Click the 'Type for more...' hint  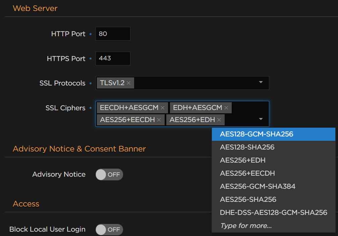(x=246, y=226)
